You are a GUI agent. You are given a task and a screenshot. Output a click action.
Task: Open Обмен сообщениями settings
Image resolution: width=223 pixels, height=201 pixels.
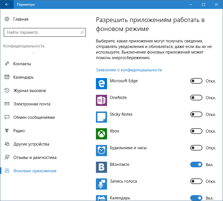34,117
